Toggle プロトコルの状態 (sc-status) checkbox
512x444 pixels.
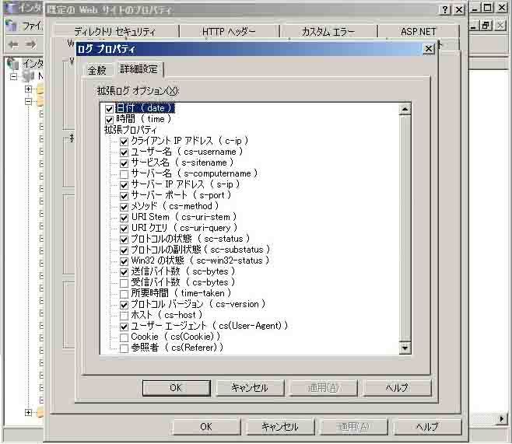click(x=124, y=239)
